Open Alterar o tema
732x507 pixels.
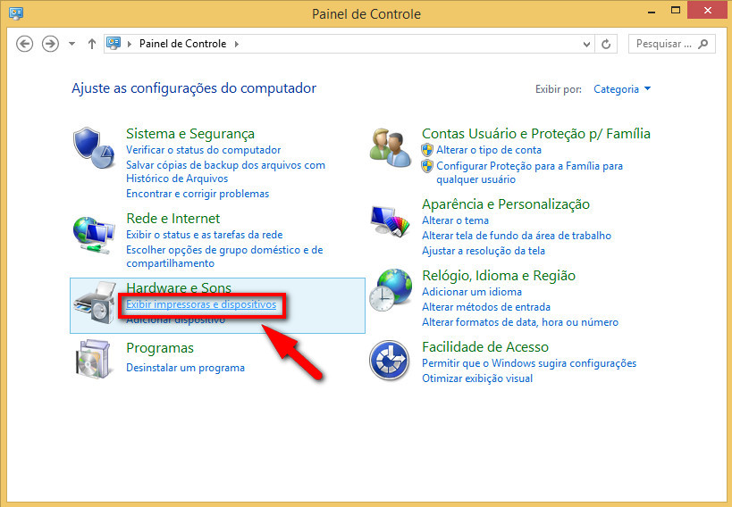[x=455, y=220]
